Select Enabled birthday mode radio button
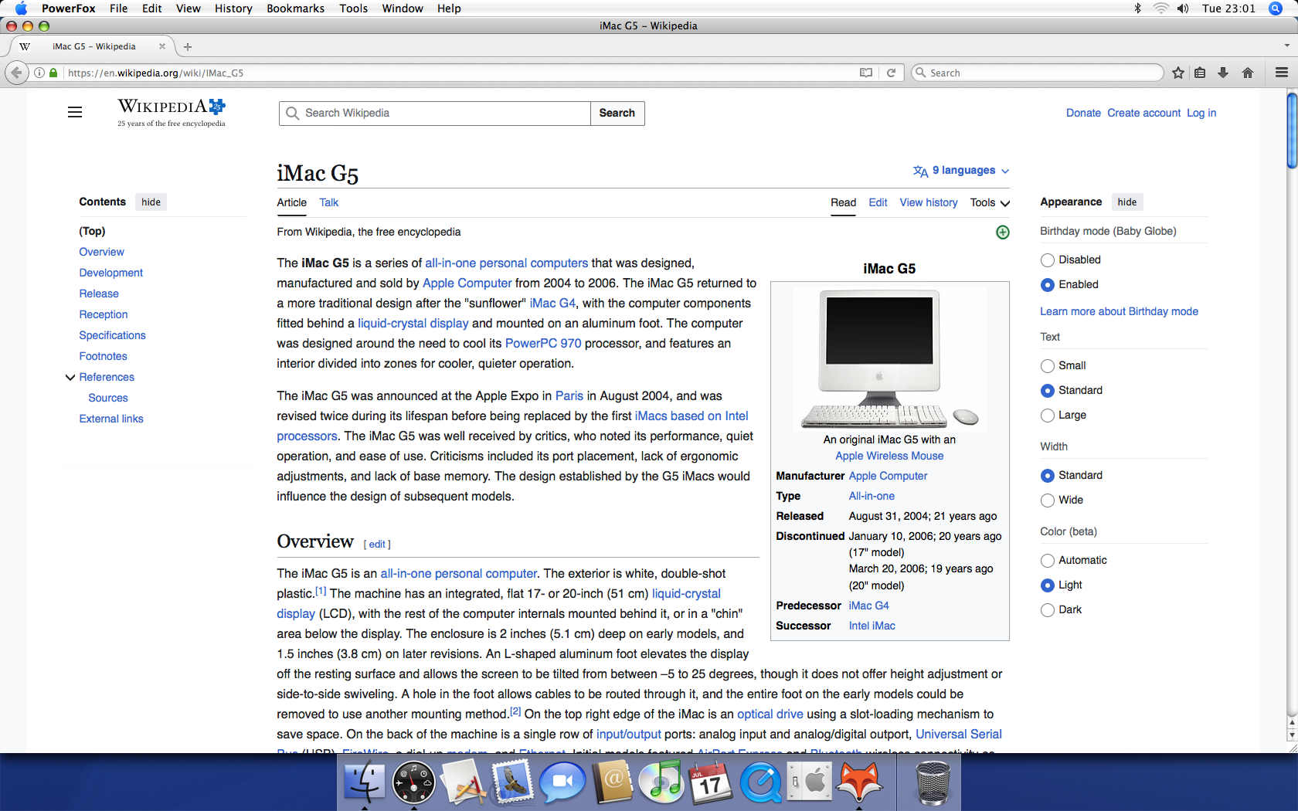Image resolution: width=1298 pixels, height=811 pixels. point(1048,285)
